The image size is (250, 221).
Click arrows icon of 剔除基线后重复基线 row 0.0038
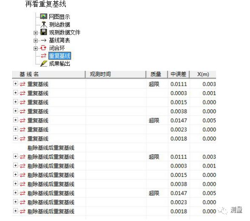point(22,184)
